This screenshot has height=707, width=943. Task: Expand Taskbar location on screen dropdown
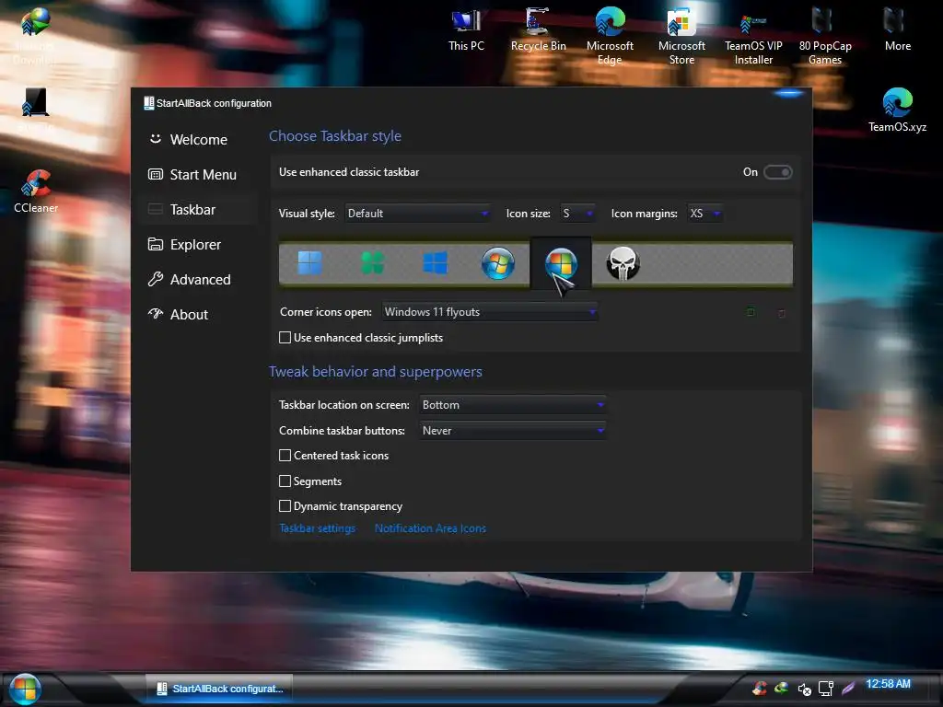click(x=512, y=405)
